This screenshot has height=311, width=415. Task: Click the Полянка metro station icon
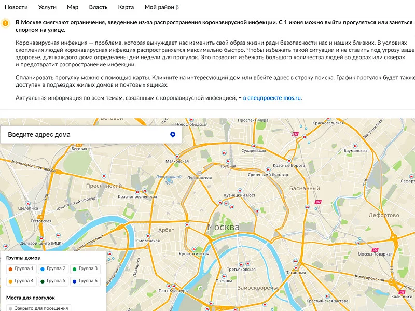[x=224, y=276]
